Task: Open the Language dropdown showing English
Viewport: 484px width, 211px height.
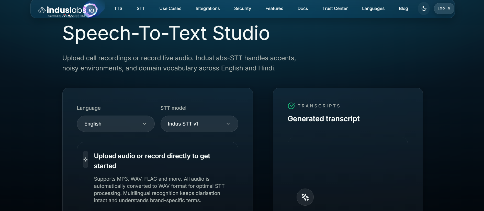Action: coord(116,124)
